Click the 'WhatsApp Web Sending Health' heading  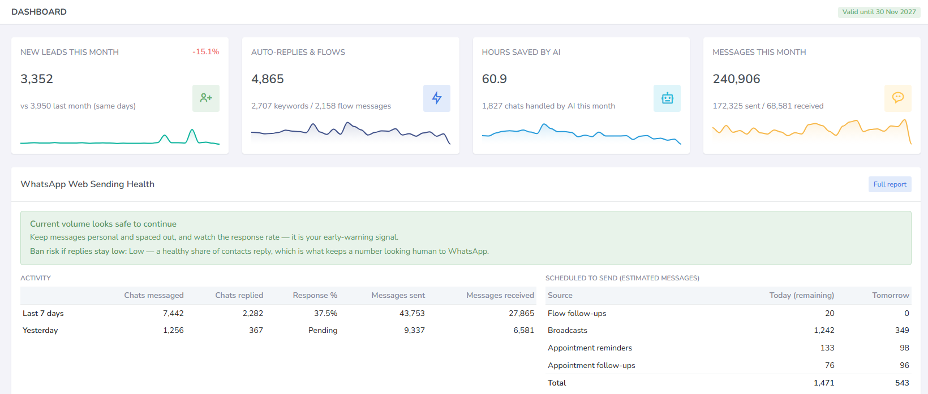tap(88, 184)
